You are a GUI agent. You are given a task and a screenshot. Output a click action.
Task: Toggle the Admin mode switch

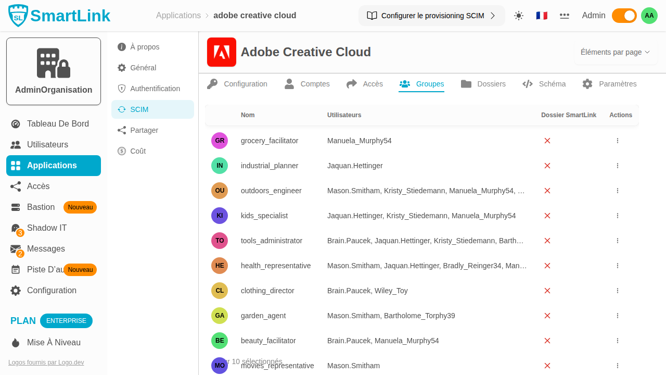pyautogui.click(x=624, y=16)
